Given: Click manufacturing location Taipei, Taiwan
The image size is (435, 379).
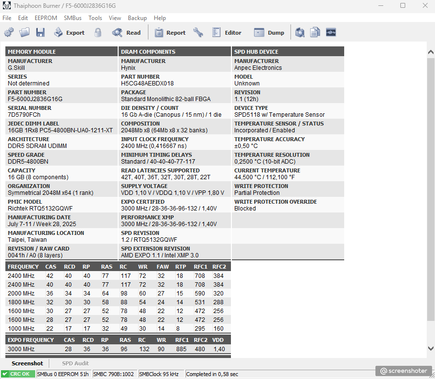Looking at the screenshot, I should (x=27, y=240).
